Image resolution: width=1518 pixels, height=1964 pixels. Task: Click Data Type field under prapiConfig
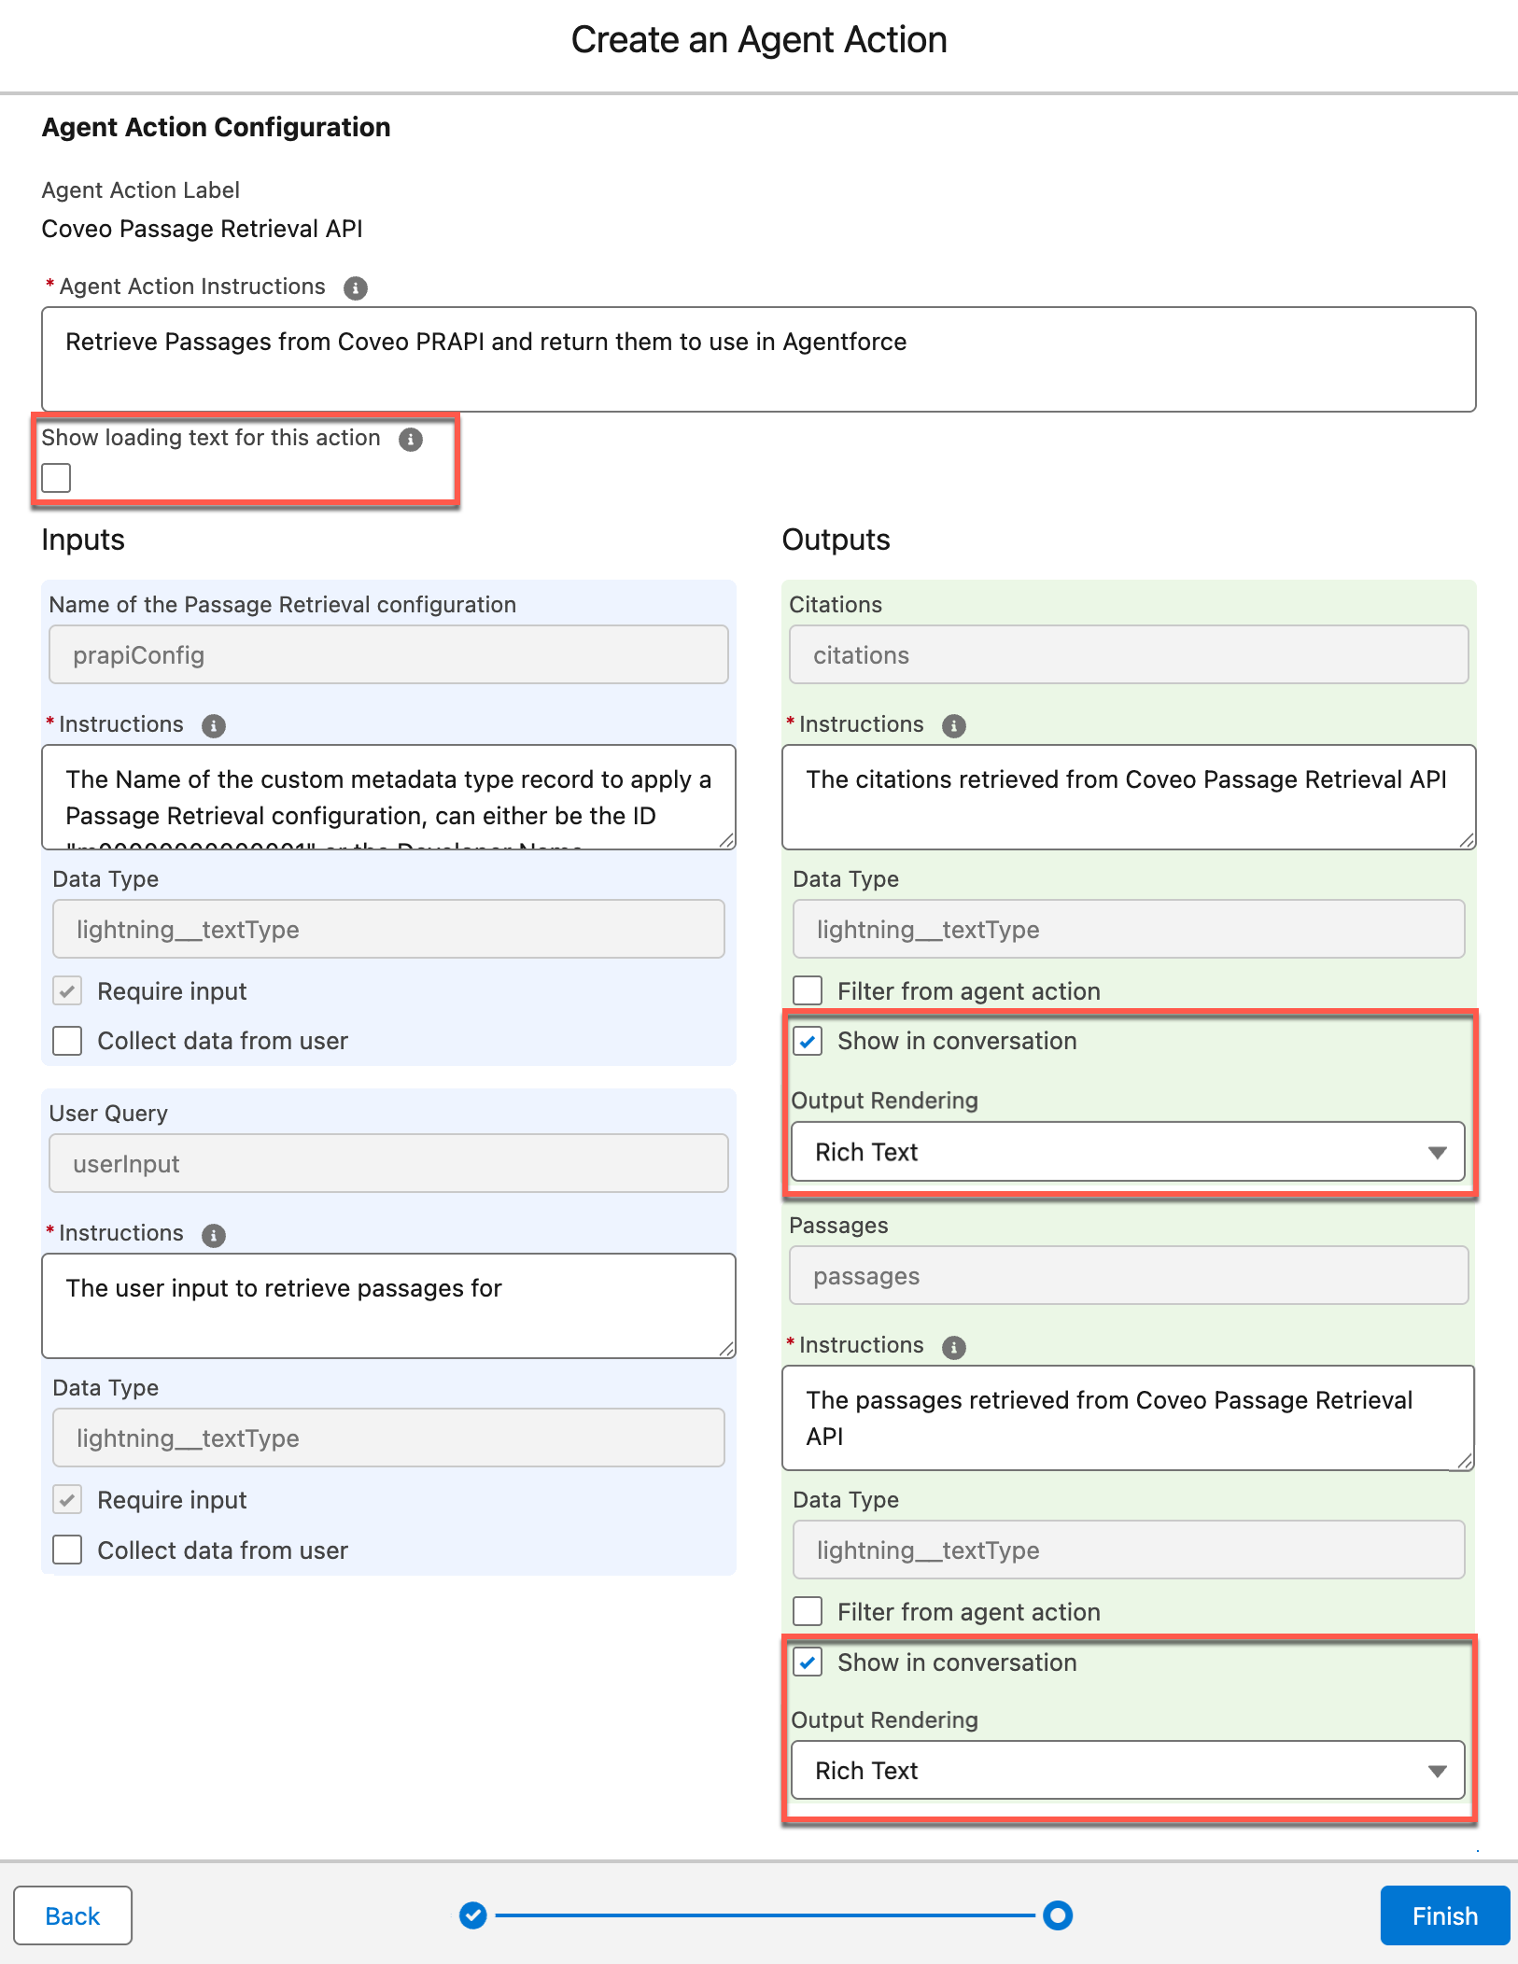(x=389, y=930)
